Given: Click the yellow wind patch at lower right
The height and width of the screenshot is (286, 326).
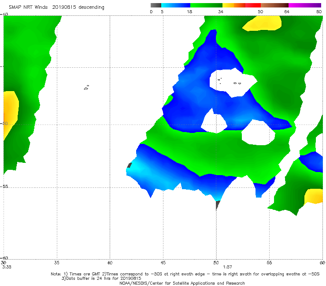Looking at the screenshot, I should (x=314, y=196).
